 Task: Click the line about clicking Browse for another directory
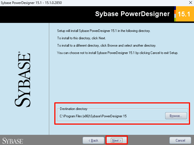(107, 46)
